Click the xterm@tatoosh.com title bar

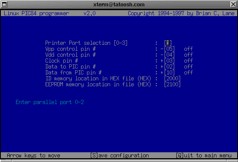click(119, 4)
